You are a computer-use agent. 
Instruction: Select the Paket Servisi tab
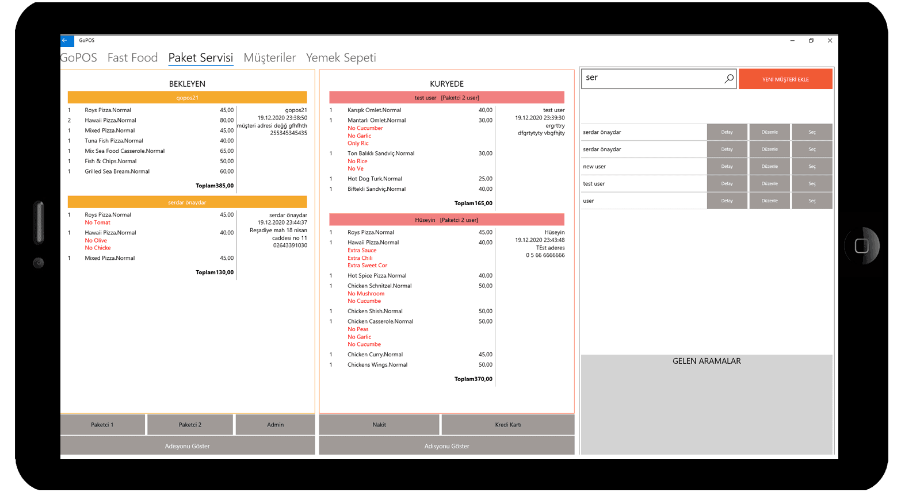(201, 57)
